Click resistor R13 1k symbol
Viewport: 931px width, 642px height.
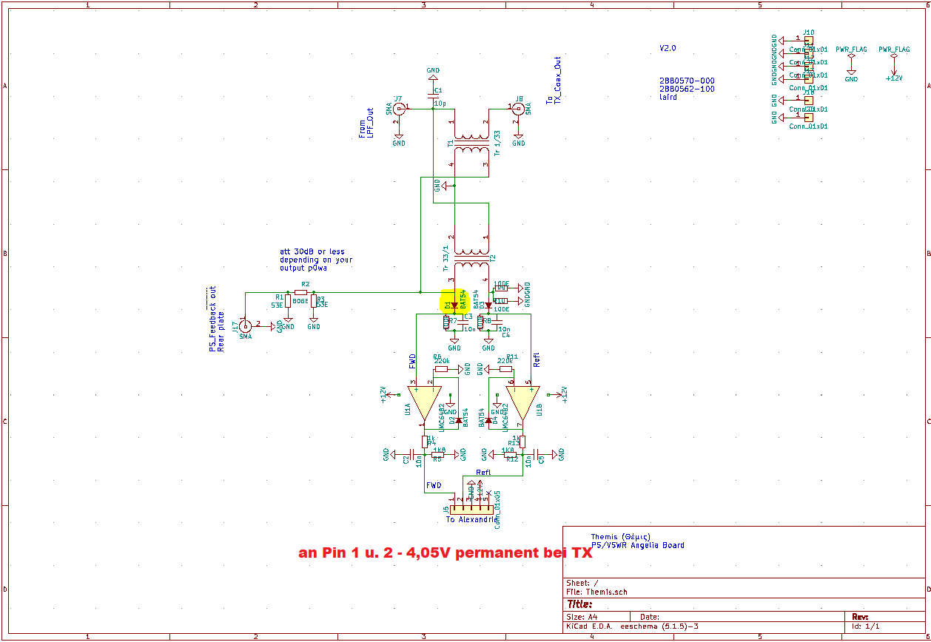[522, 442]
